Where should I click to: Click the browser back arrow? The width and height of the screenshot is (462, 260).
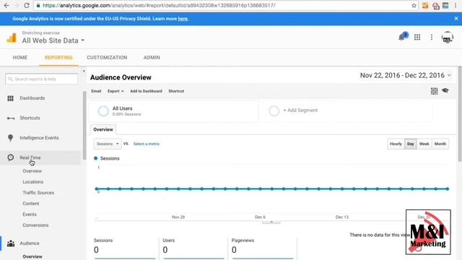point(6,5)
